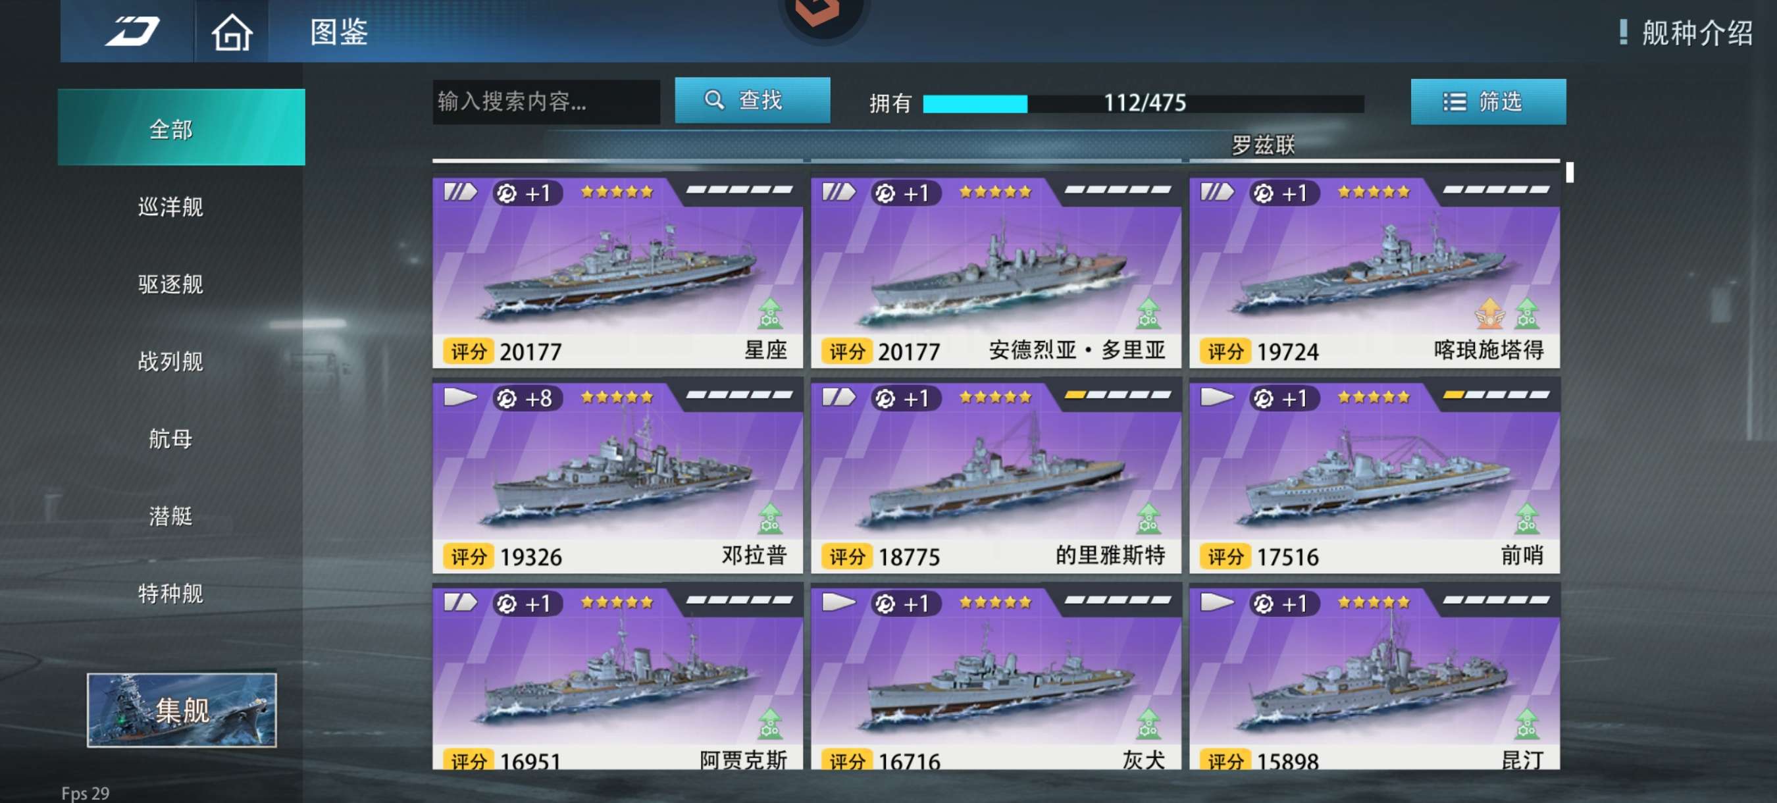Open the 集舰 banner thumbnail
The image size is (1777, 803).
[182, 710]
